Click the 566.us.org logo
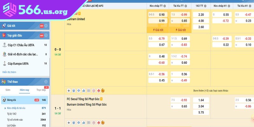The width and height of the screenshot is (254, 127). point(34,10)
